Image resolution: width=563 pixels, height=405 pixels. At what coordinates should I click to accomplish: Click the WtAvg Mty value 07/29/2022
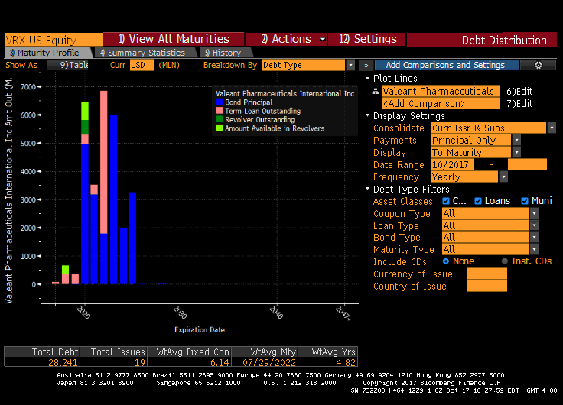pos(269,362)
